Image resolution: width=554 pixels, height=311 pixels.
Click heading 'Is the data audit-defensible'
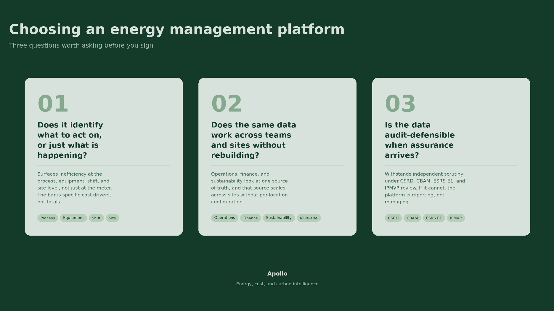420,140
